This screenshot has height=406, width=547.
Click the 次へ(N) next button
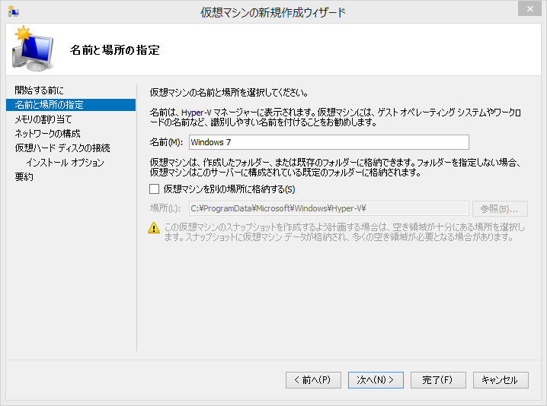click(376, 380)
